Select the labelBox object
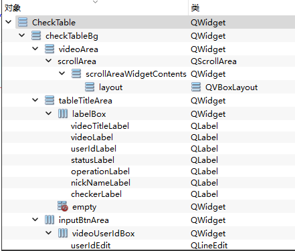 [89, 114]
